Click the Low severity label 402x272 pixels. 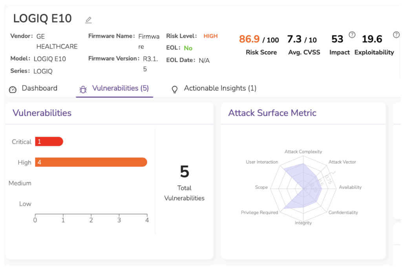coord(25,204)
